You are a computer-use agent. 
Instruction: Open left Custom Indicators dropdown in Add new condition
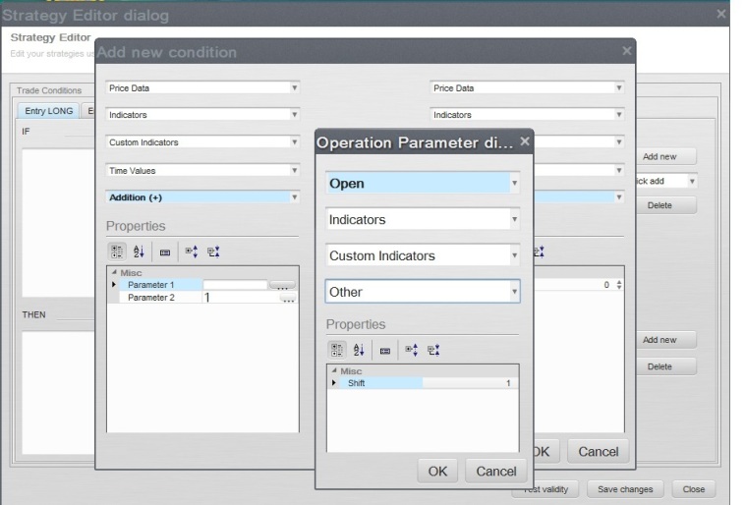tap(295, 142)
